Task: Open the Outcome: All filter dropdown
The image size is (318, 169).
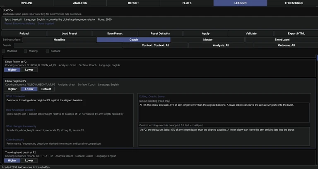Action: [x=286, y=45]
